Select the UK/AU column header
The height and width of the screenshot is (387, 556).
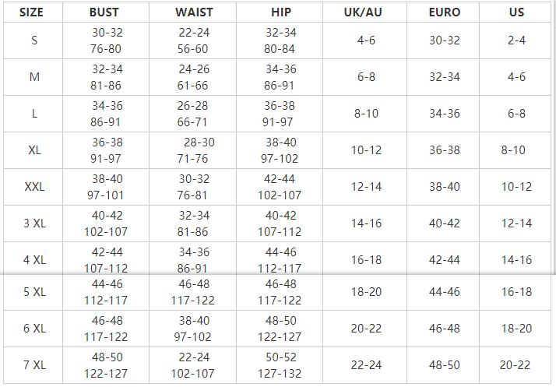(365, 12)
